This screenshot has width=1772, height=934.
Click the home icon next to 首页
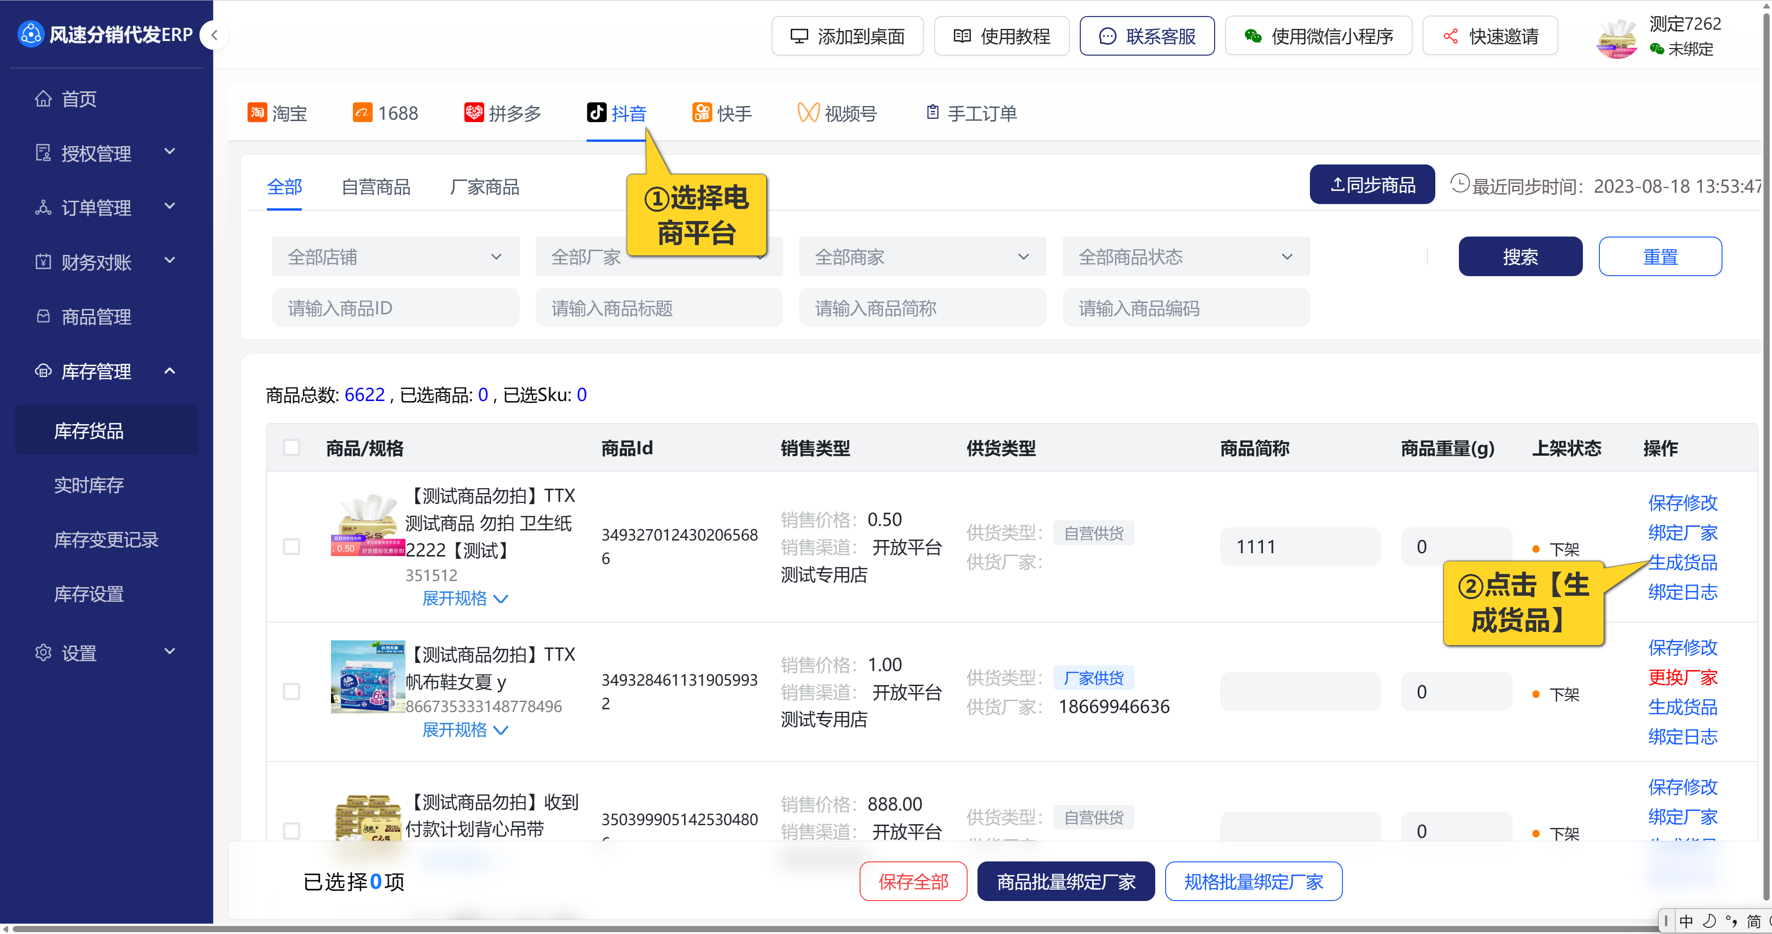(43, 99)
